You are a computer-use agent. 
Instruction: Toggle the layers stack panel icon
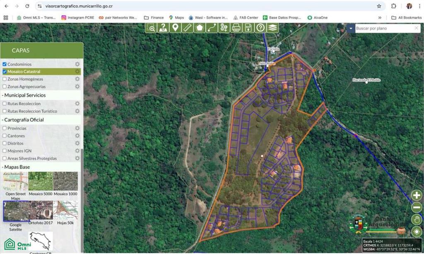[272, 28]
